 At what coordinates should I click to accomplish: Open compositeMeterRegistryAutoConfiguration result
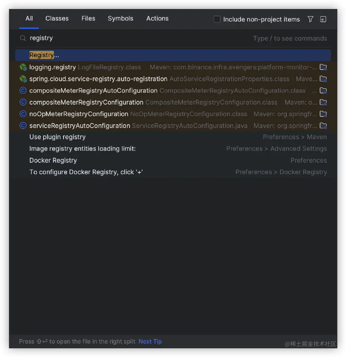point(173,91)
